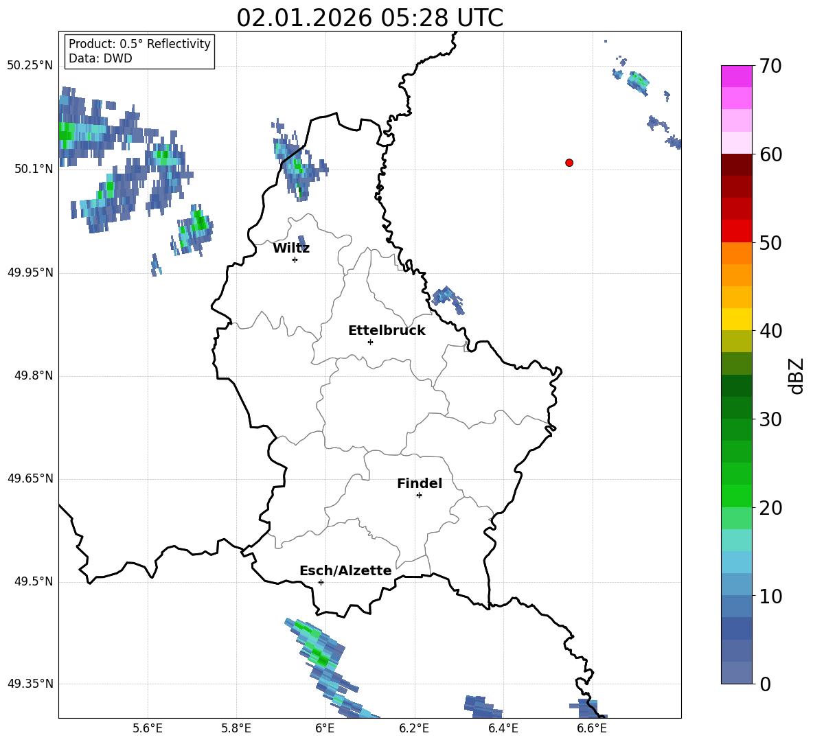
Task: Click the 'Product: 0.5° Reflectivity' text
Action: click(139, 43)
